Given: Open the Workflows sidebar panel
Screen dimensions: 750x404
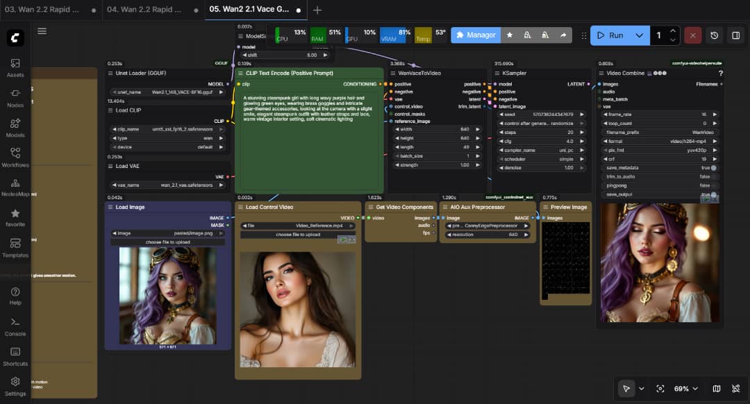Looking at the screenshot, I should (x=15, y=158).
